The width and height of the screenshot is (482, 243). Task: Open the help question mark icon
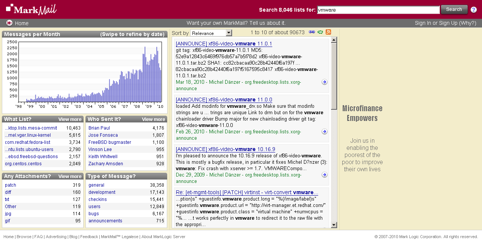474,10
